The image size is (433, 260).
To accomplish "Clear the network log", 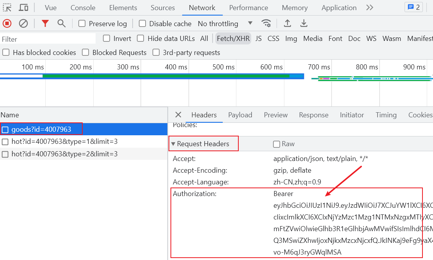I will click(x=23, y=23).
